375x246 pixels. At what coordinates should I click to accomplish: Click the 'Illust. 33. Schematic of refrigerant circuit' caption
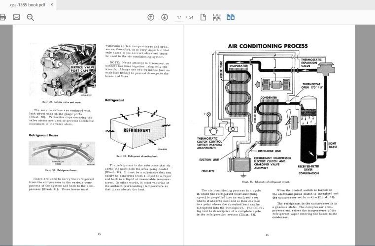pyautogui.click(x=266, y=182)
